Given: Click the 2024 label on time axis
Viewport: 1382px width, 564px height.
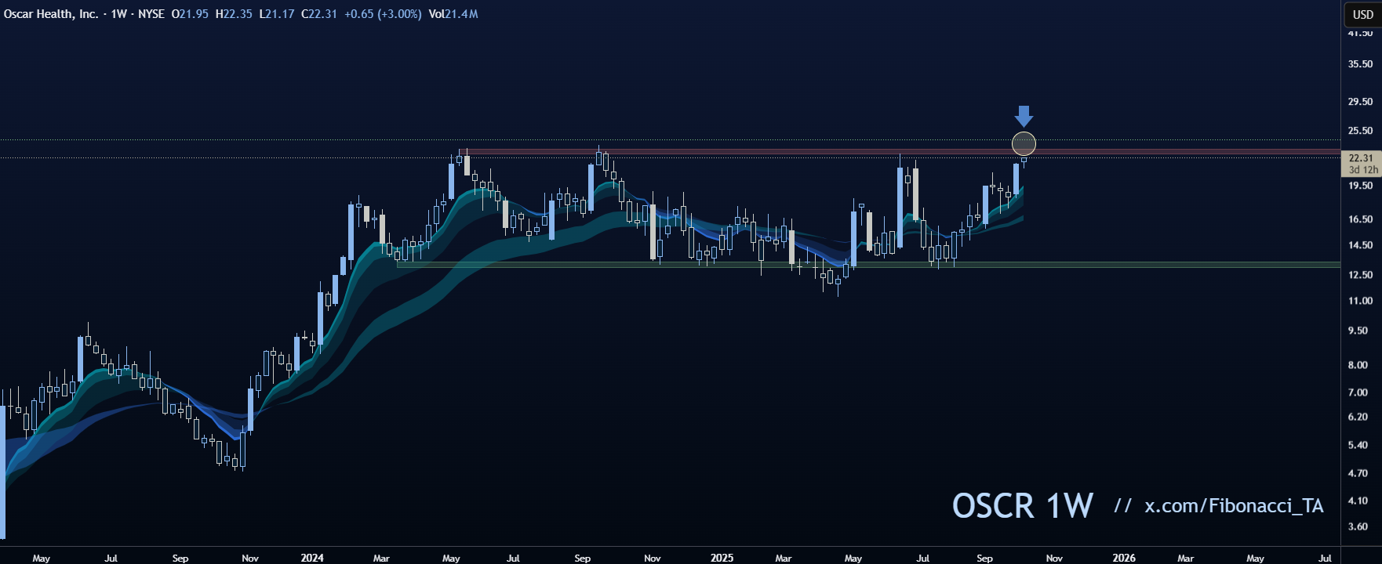Looking at the screenshot, I should (x=311, y=558).
